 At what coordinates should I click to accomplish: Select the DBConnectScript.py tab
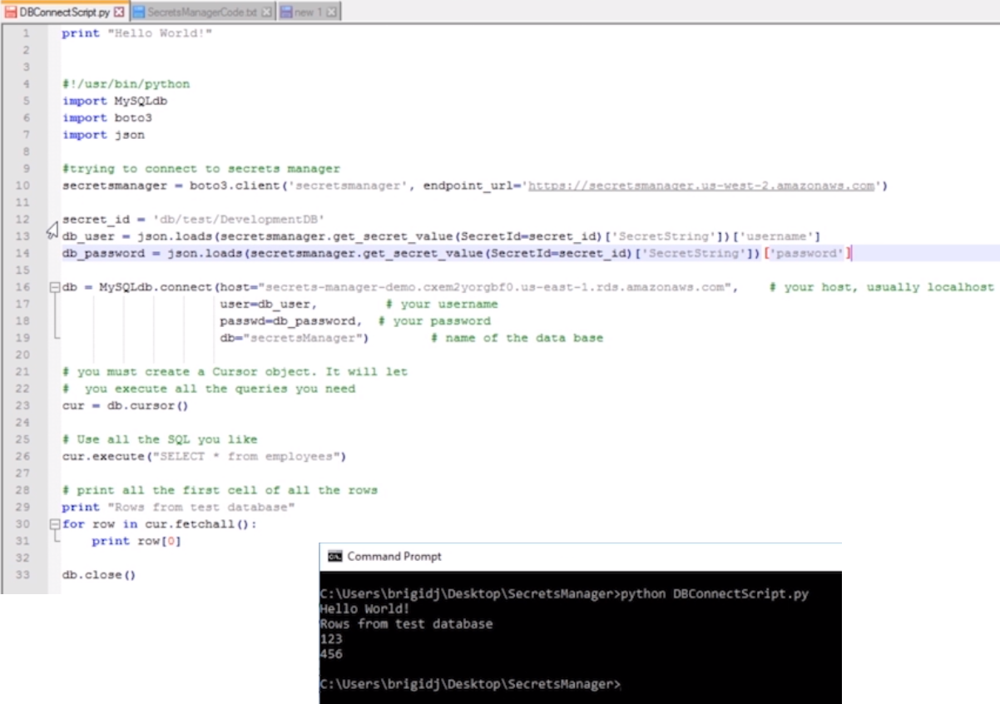62,12
